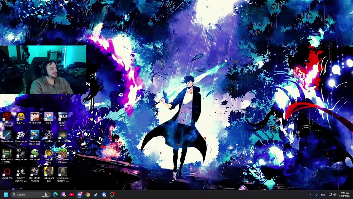The image size is (353, 199).
Task: Open Steam from the taskbar
Action: [x=96, y=195]
